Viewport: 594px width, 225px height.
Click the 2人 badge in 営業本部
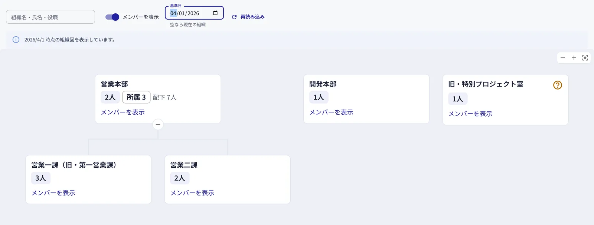tap(110, 97)
